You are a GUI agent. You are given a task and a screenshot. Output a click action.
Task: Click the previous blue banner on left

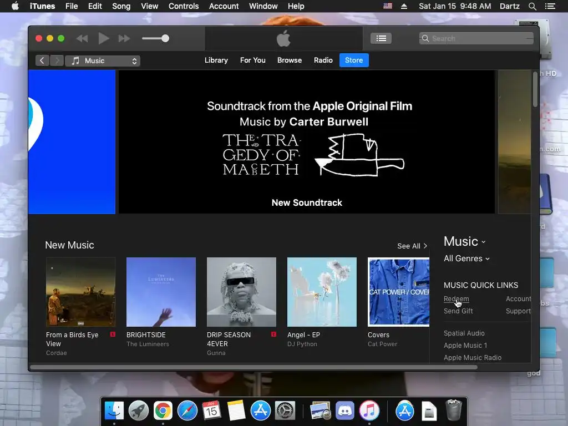pos(72,141)
